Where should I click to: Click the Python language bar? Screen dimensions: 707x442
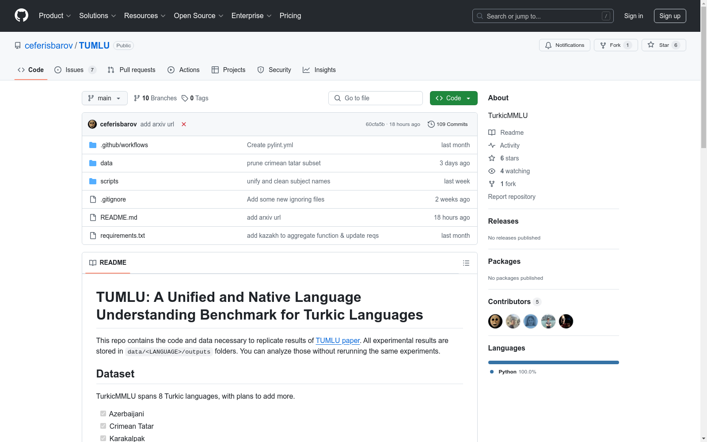coord(554,362)
